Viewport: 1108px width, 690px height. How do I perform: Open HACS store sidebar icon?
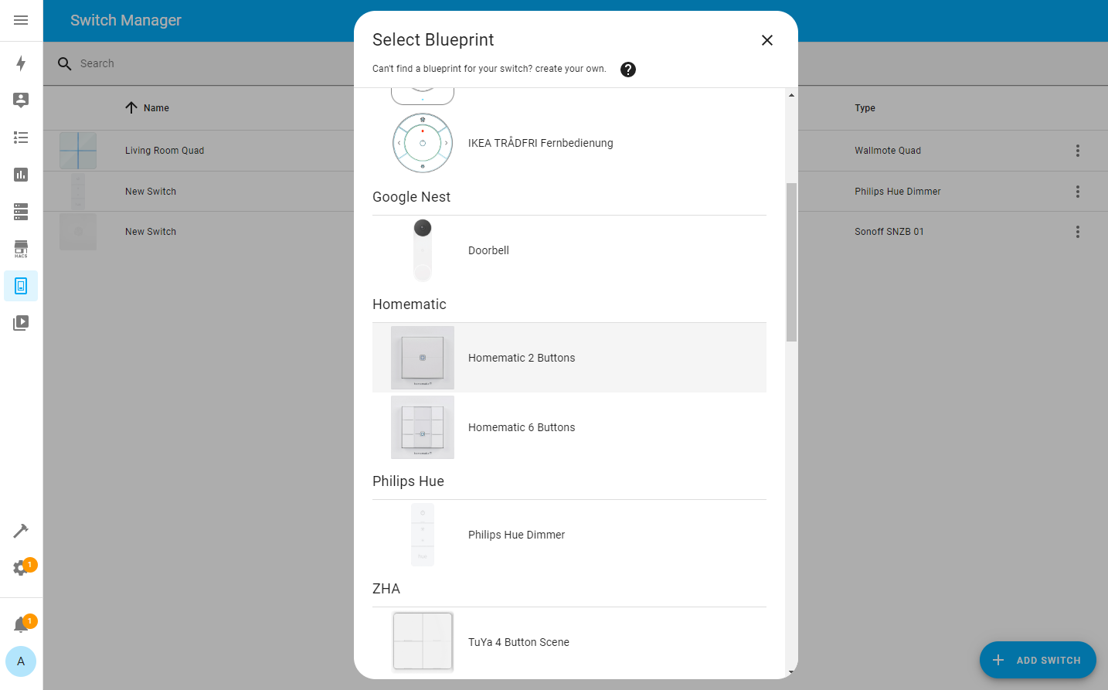[x=21, y=249]
